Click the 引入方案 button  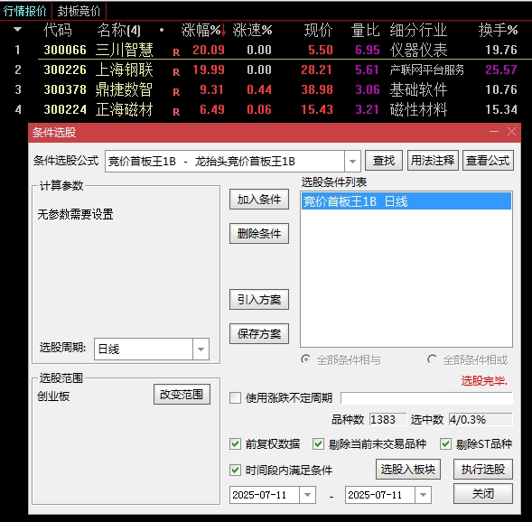pos(259,300)
